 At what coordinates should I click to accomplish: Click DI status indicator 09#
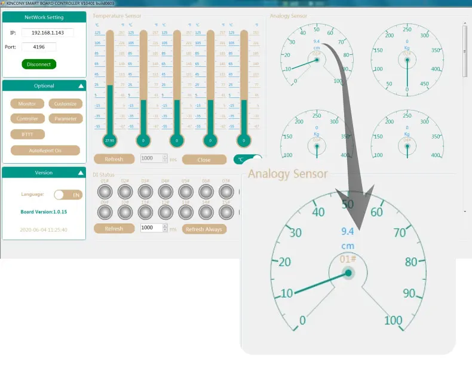coord(105,212)
